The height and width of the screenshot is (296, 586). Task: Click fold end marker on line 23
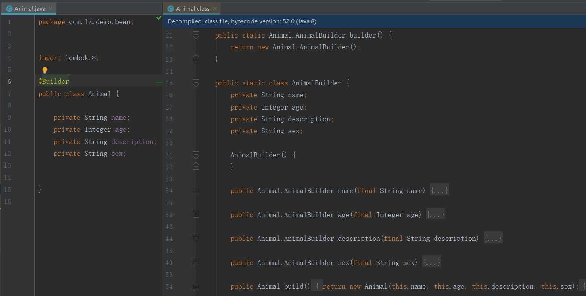pyautogui.click(x=196, y=59)
